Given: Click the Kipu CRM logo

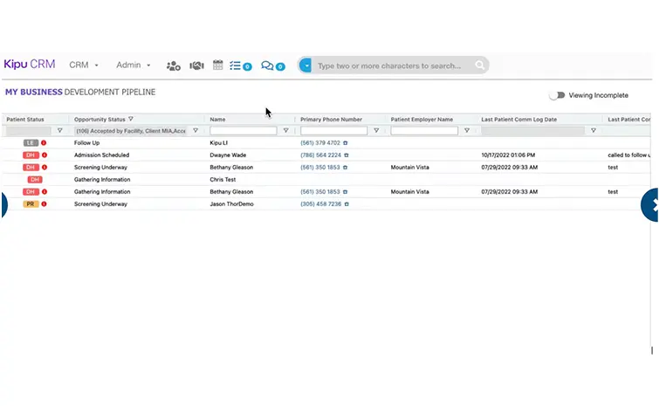Looking at the screenshot, I should [x=29, y=65].
